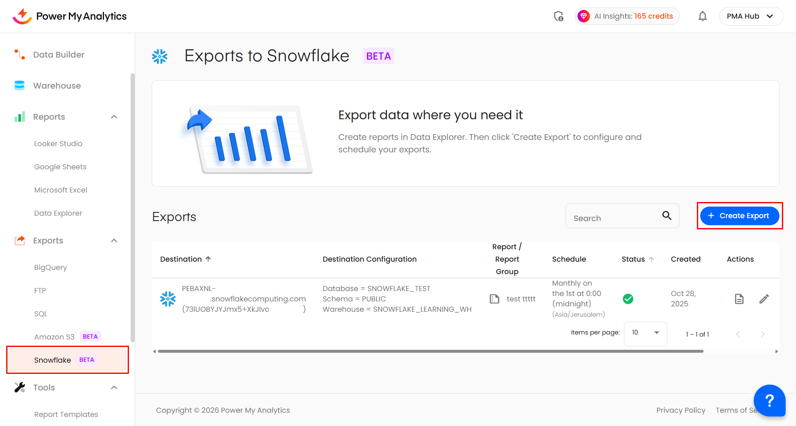This screenshot has width=796, height=426.
Task: Click the green status checkmark icon
Action: pos(628,299)
